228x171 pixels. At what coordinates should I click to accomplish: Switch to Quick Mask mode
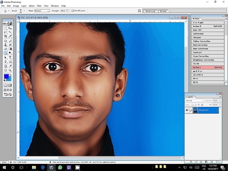coord(10,85)
